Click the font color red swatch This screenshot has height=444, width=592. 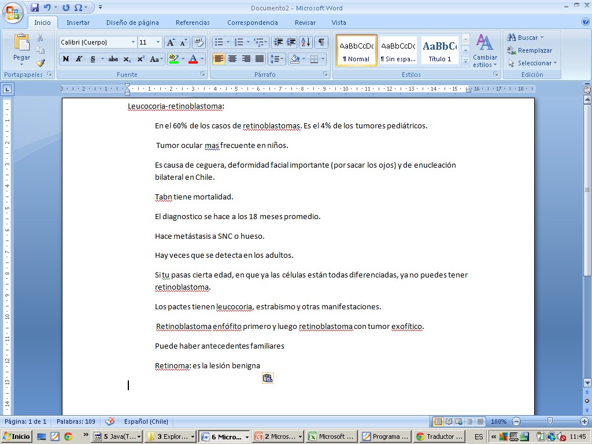[x=193, y=59]
